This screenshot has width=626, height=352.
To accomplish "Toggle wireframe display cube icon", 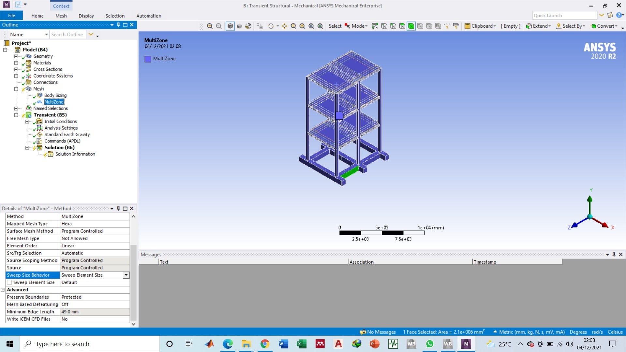I will point(230,26).
